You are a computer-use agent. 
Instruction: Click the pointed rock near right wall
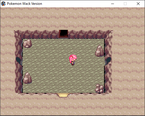click(100, 51)
